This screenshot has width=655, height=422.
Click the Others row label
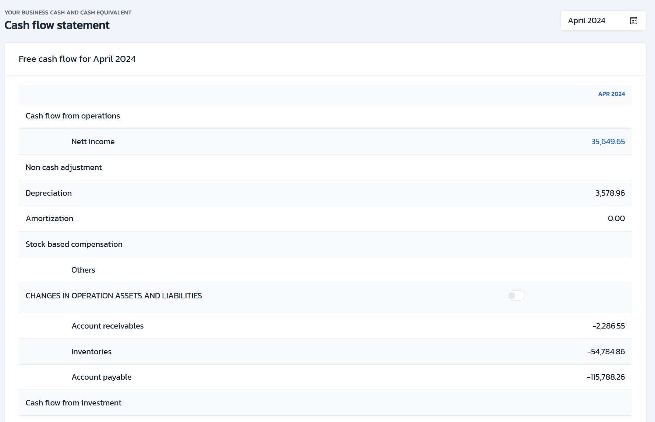click(83, 270)
